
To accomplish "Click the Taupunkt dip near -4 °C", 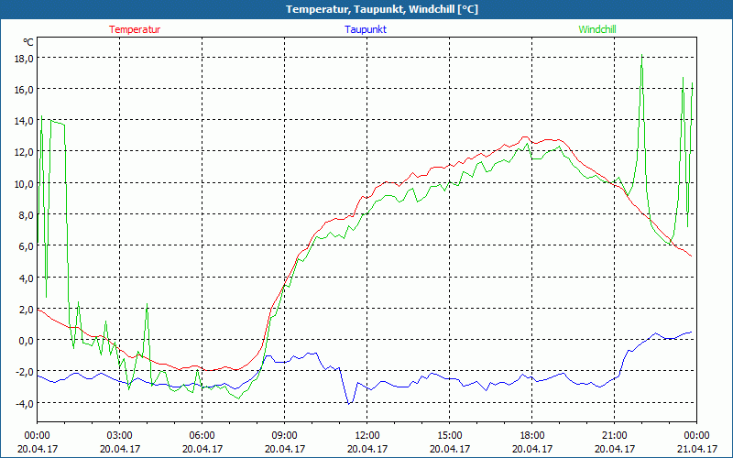I will click(349, 403).
